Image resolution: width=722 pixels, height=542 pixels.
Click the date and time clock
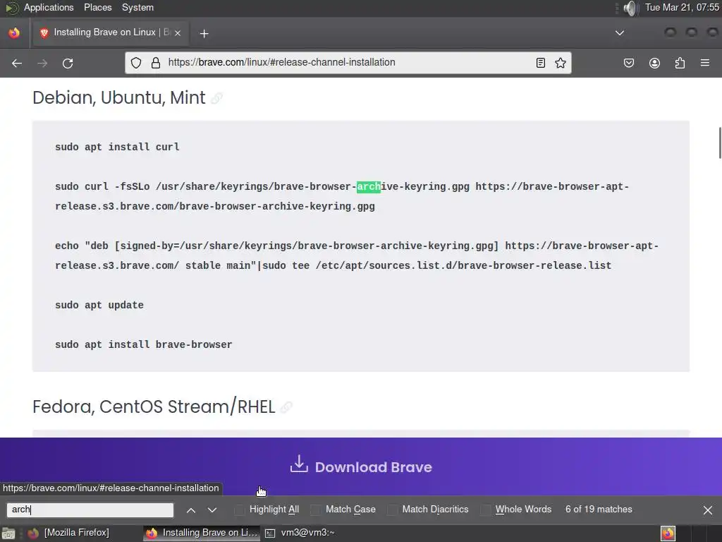coord(682,8)
